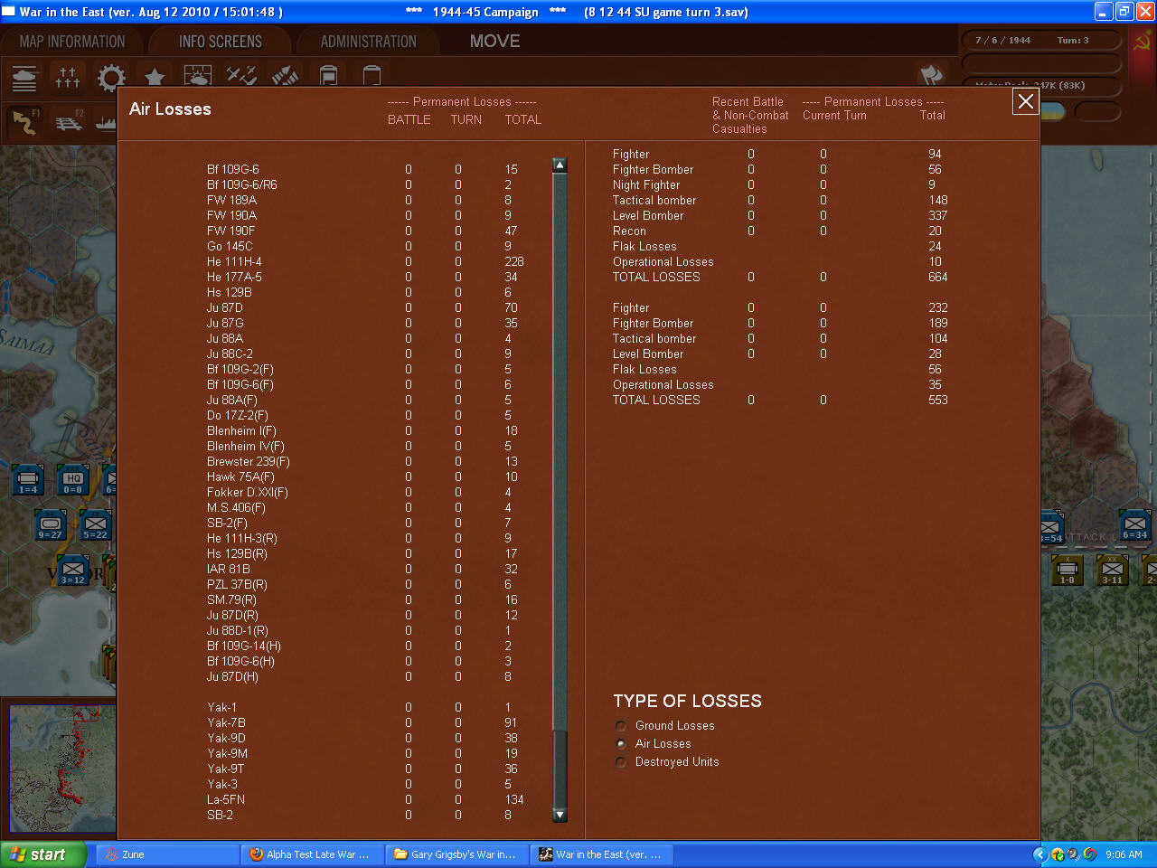This screenshot has width=1157, height=868.
Task: Click the minimap overview thumbnail
Action: (61, 769)
